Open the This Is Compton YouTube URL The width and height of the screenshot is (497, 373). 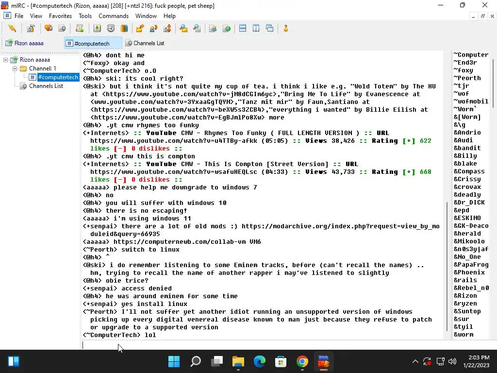point(174,171)
